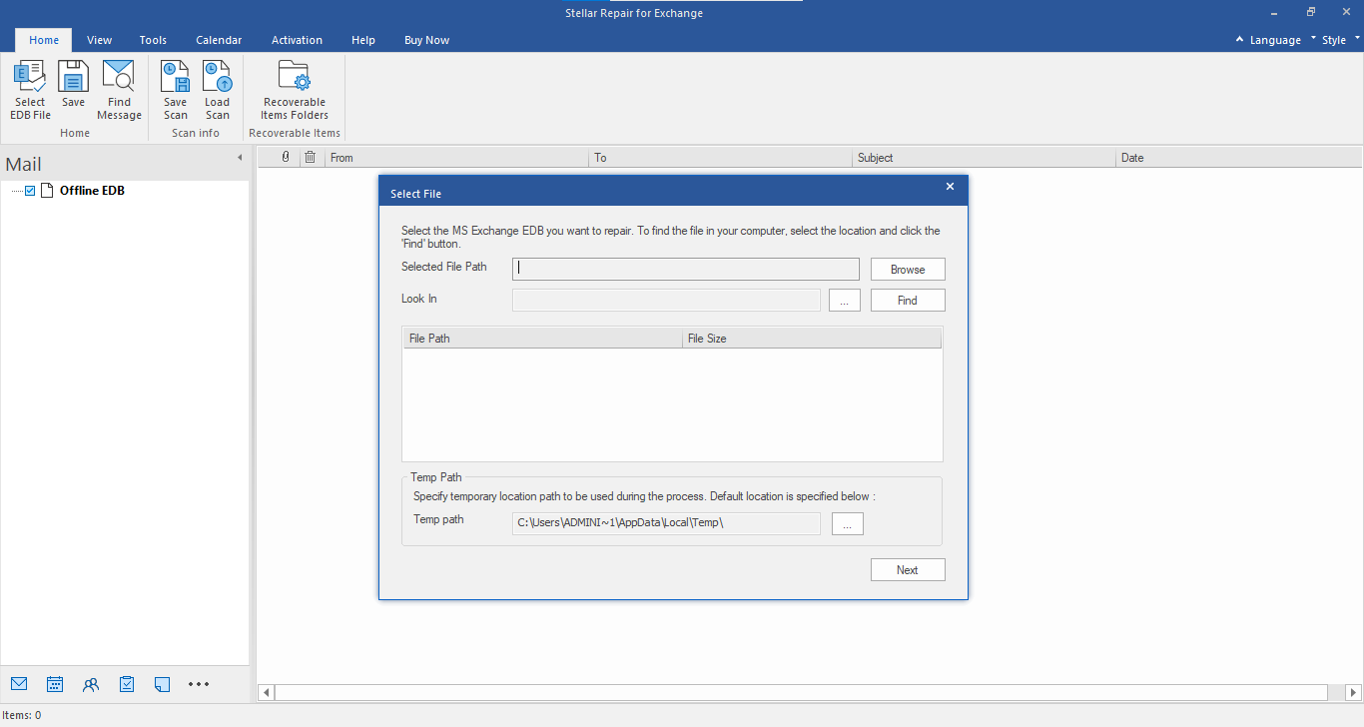
Task: Close the Select File dialog
Action: [950, 186]
